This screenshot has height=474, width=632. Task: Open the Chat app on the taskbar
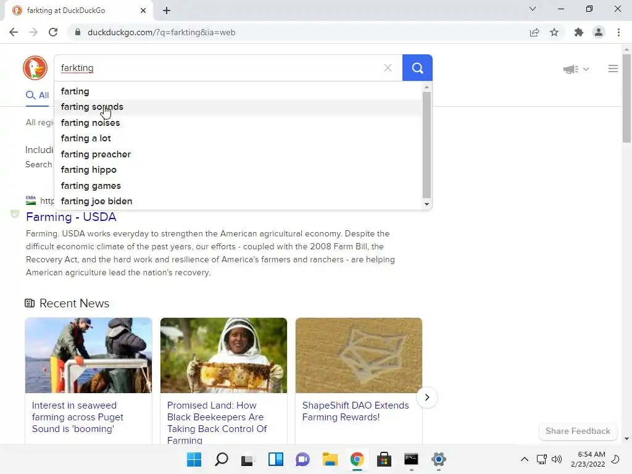coord(302,459)
